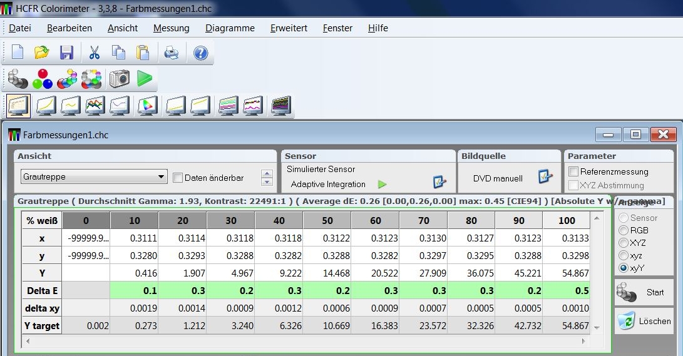Open the Diagramme menu

point(230,28)
